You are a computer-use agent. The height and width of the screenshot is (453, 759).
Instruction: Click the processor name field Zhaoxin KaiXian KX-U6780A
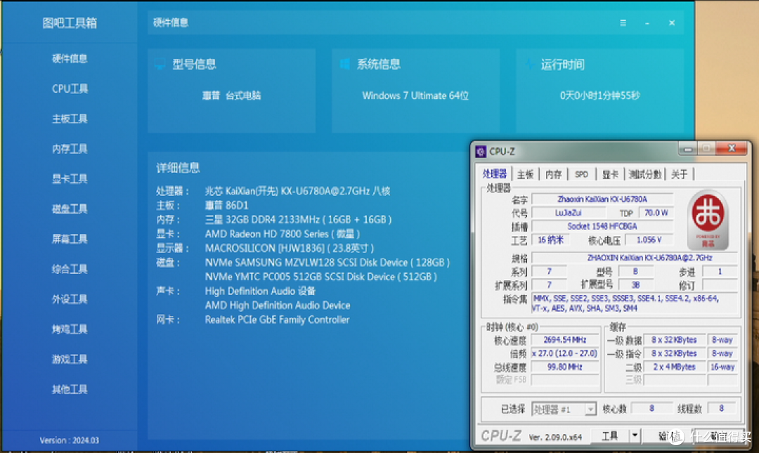pyautogui.click(x=602, y=199)
